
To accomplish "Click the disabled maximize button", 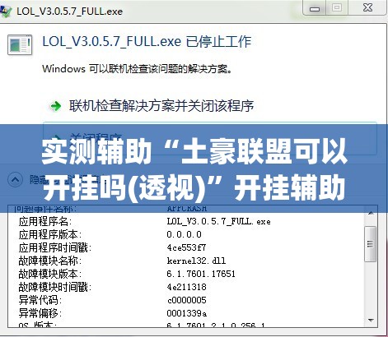I will pyautogui.click(x=337, y=8).
